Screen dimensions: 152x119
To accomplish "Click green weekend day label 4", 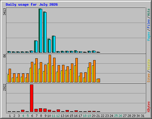I will 23,116.
